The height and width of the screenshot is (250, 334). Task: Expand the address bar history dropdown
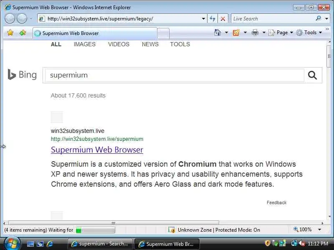pos(204,19)
